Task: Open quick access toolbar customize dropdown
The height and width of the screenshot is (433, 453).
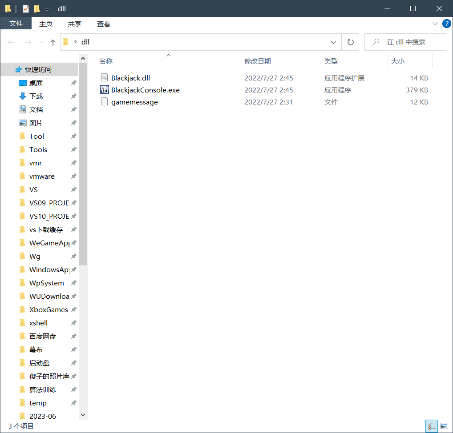Action: [47, 9]
